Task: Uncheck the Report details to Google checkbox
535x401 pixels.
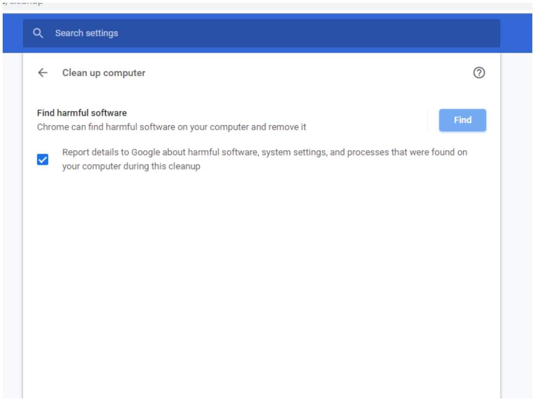Action: 43,160
